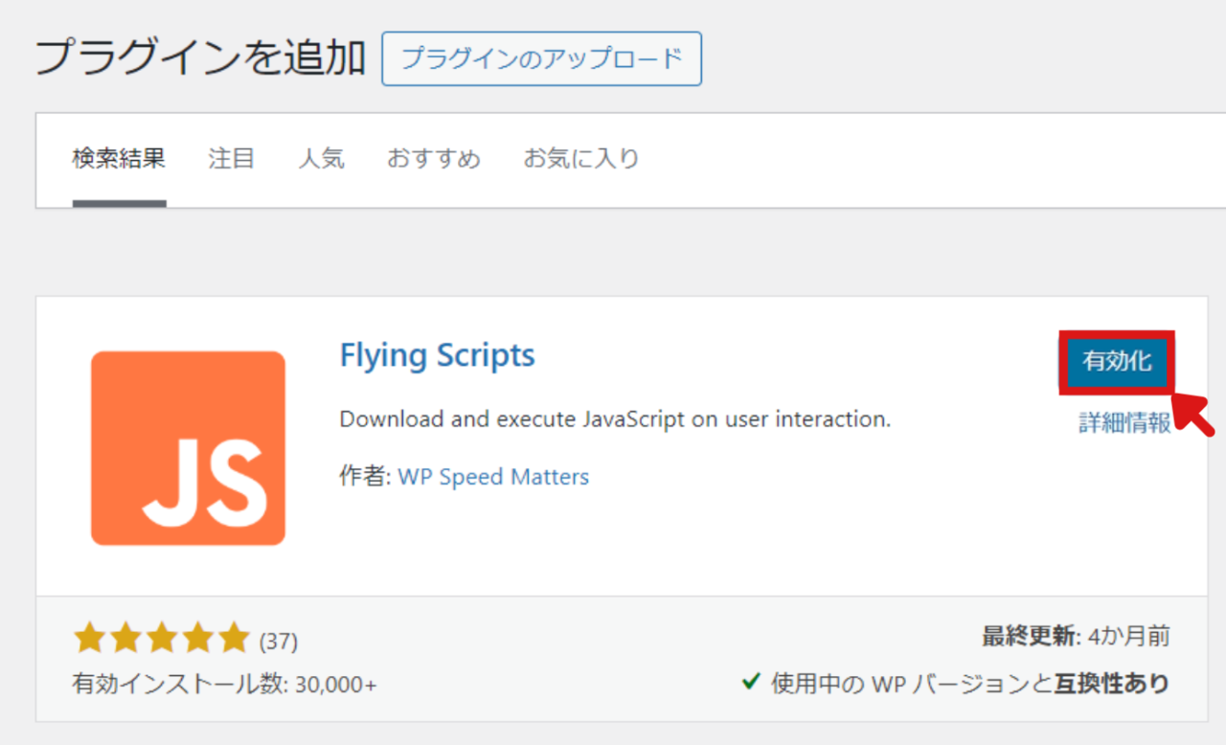Open the おすすめ plugins tab
This screenshot has height=745, width=1226.
(x=433, y=158)
